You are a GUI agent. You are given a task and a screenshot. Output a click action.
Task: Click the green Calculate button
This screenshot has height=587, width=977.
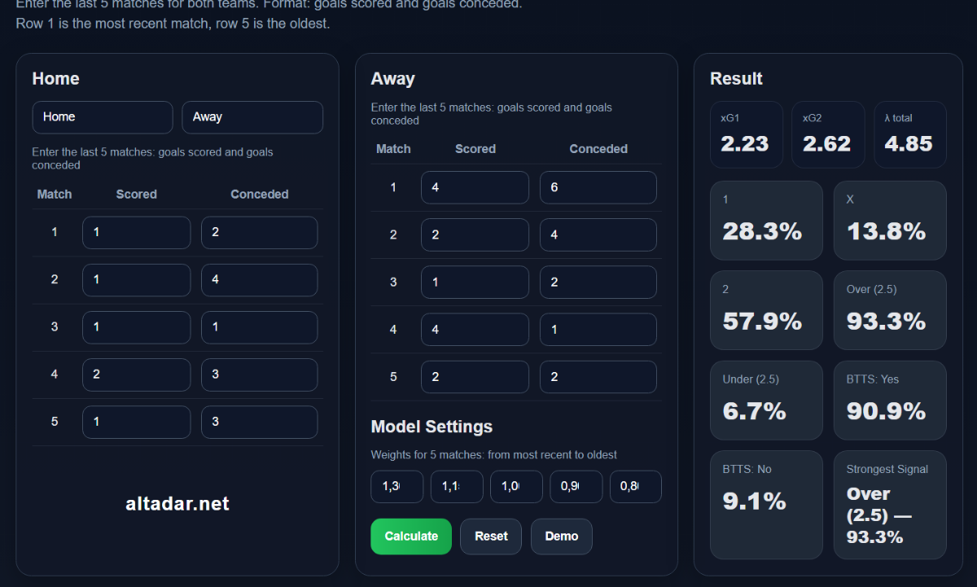point(410,537)
